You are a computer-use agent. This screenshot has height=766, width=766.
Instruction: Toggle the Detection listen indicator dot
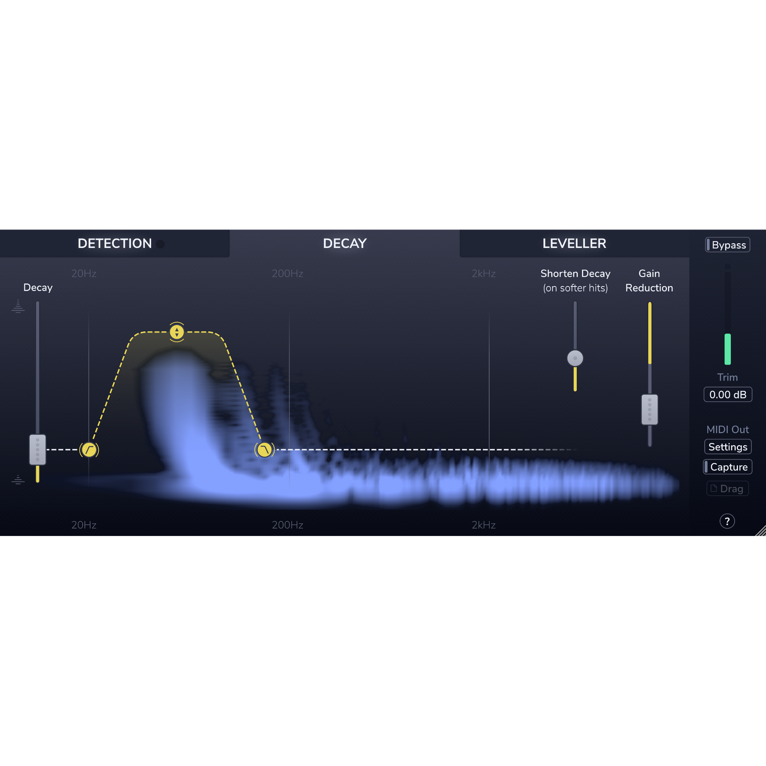[x=161, y=244]
